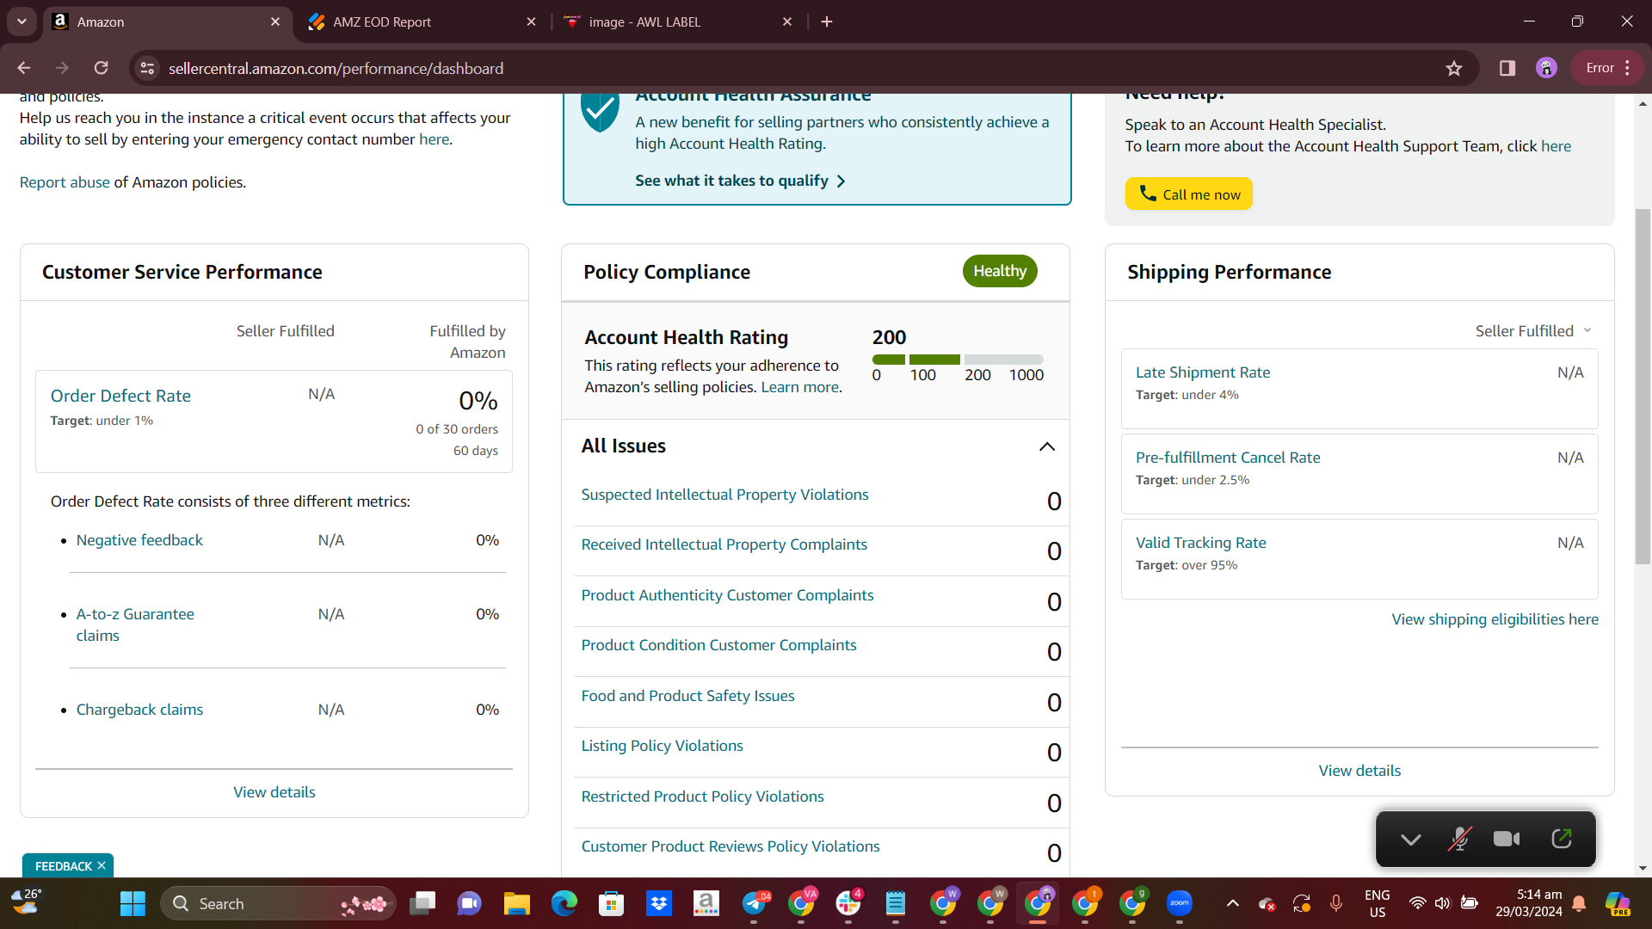Screen dimensions: 1652x929
Task: Open Product Authenticity Customer Complaints
Action: tap(727, 595)
